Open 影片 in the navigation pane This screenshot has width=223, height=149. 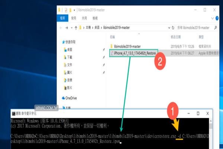coord(68,88)
